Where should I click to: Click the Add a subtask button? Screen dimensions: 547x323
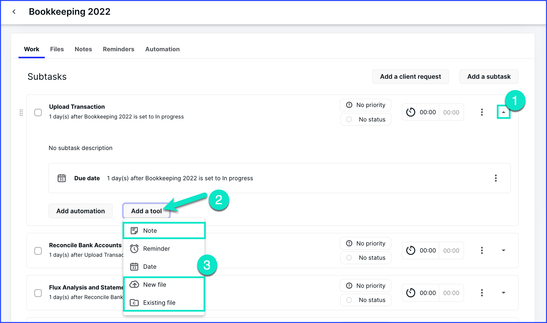489,76
